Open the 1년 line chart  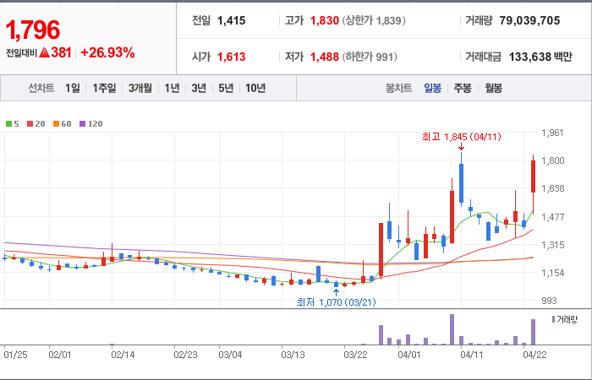(172, 88)
